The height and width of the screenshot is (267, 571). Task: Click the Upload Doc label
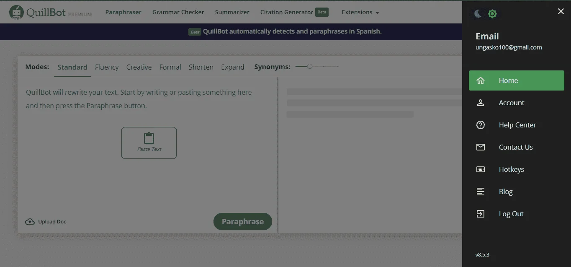52,222
